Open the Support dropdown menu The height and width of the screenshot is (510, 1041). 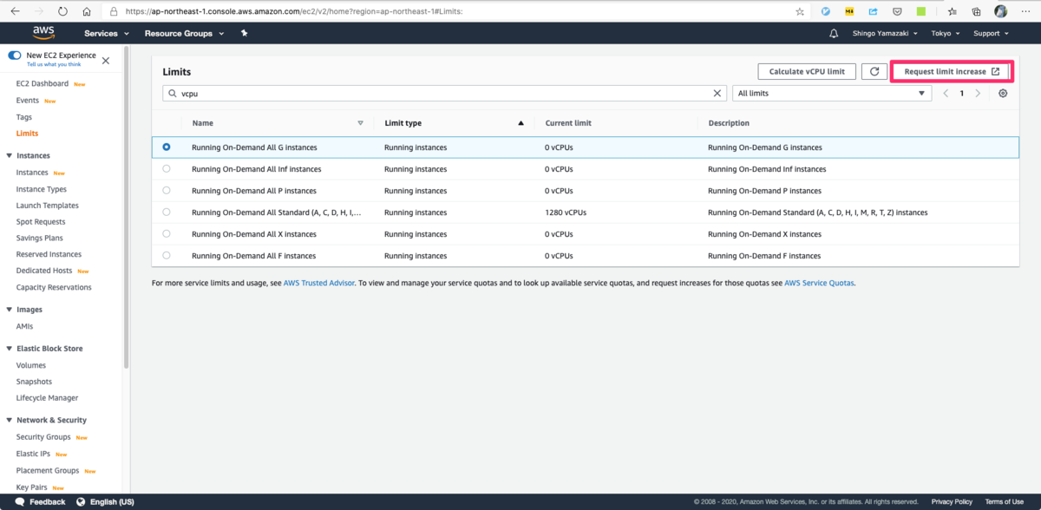pos(991,33)
